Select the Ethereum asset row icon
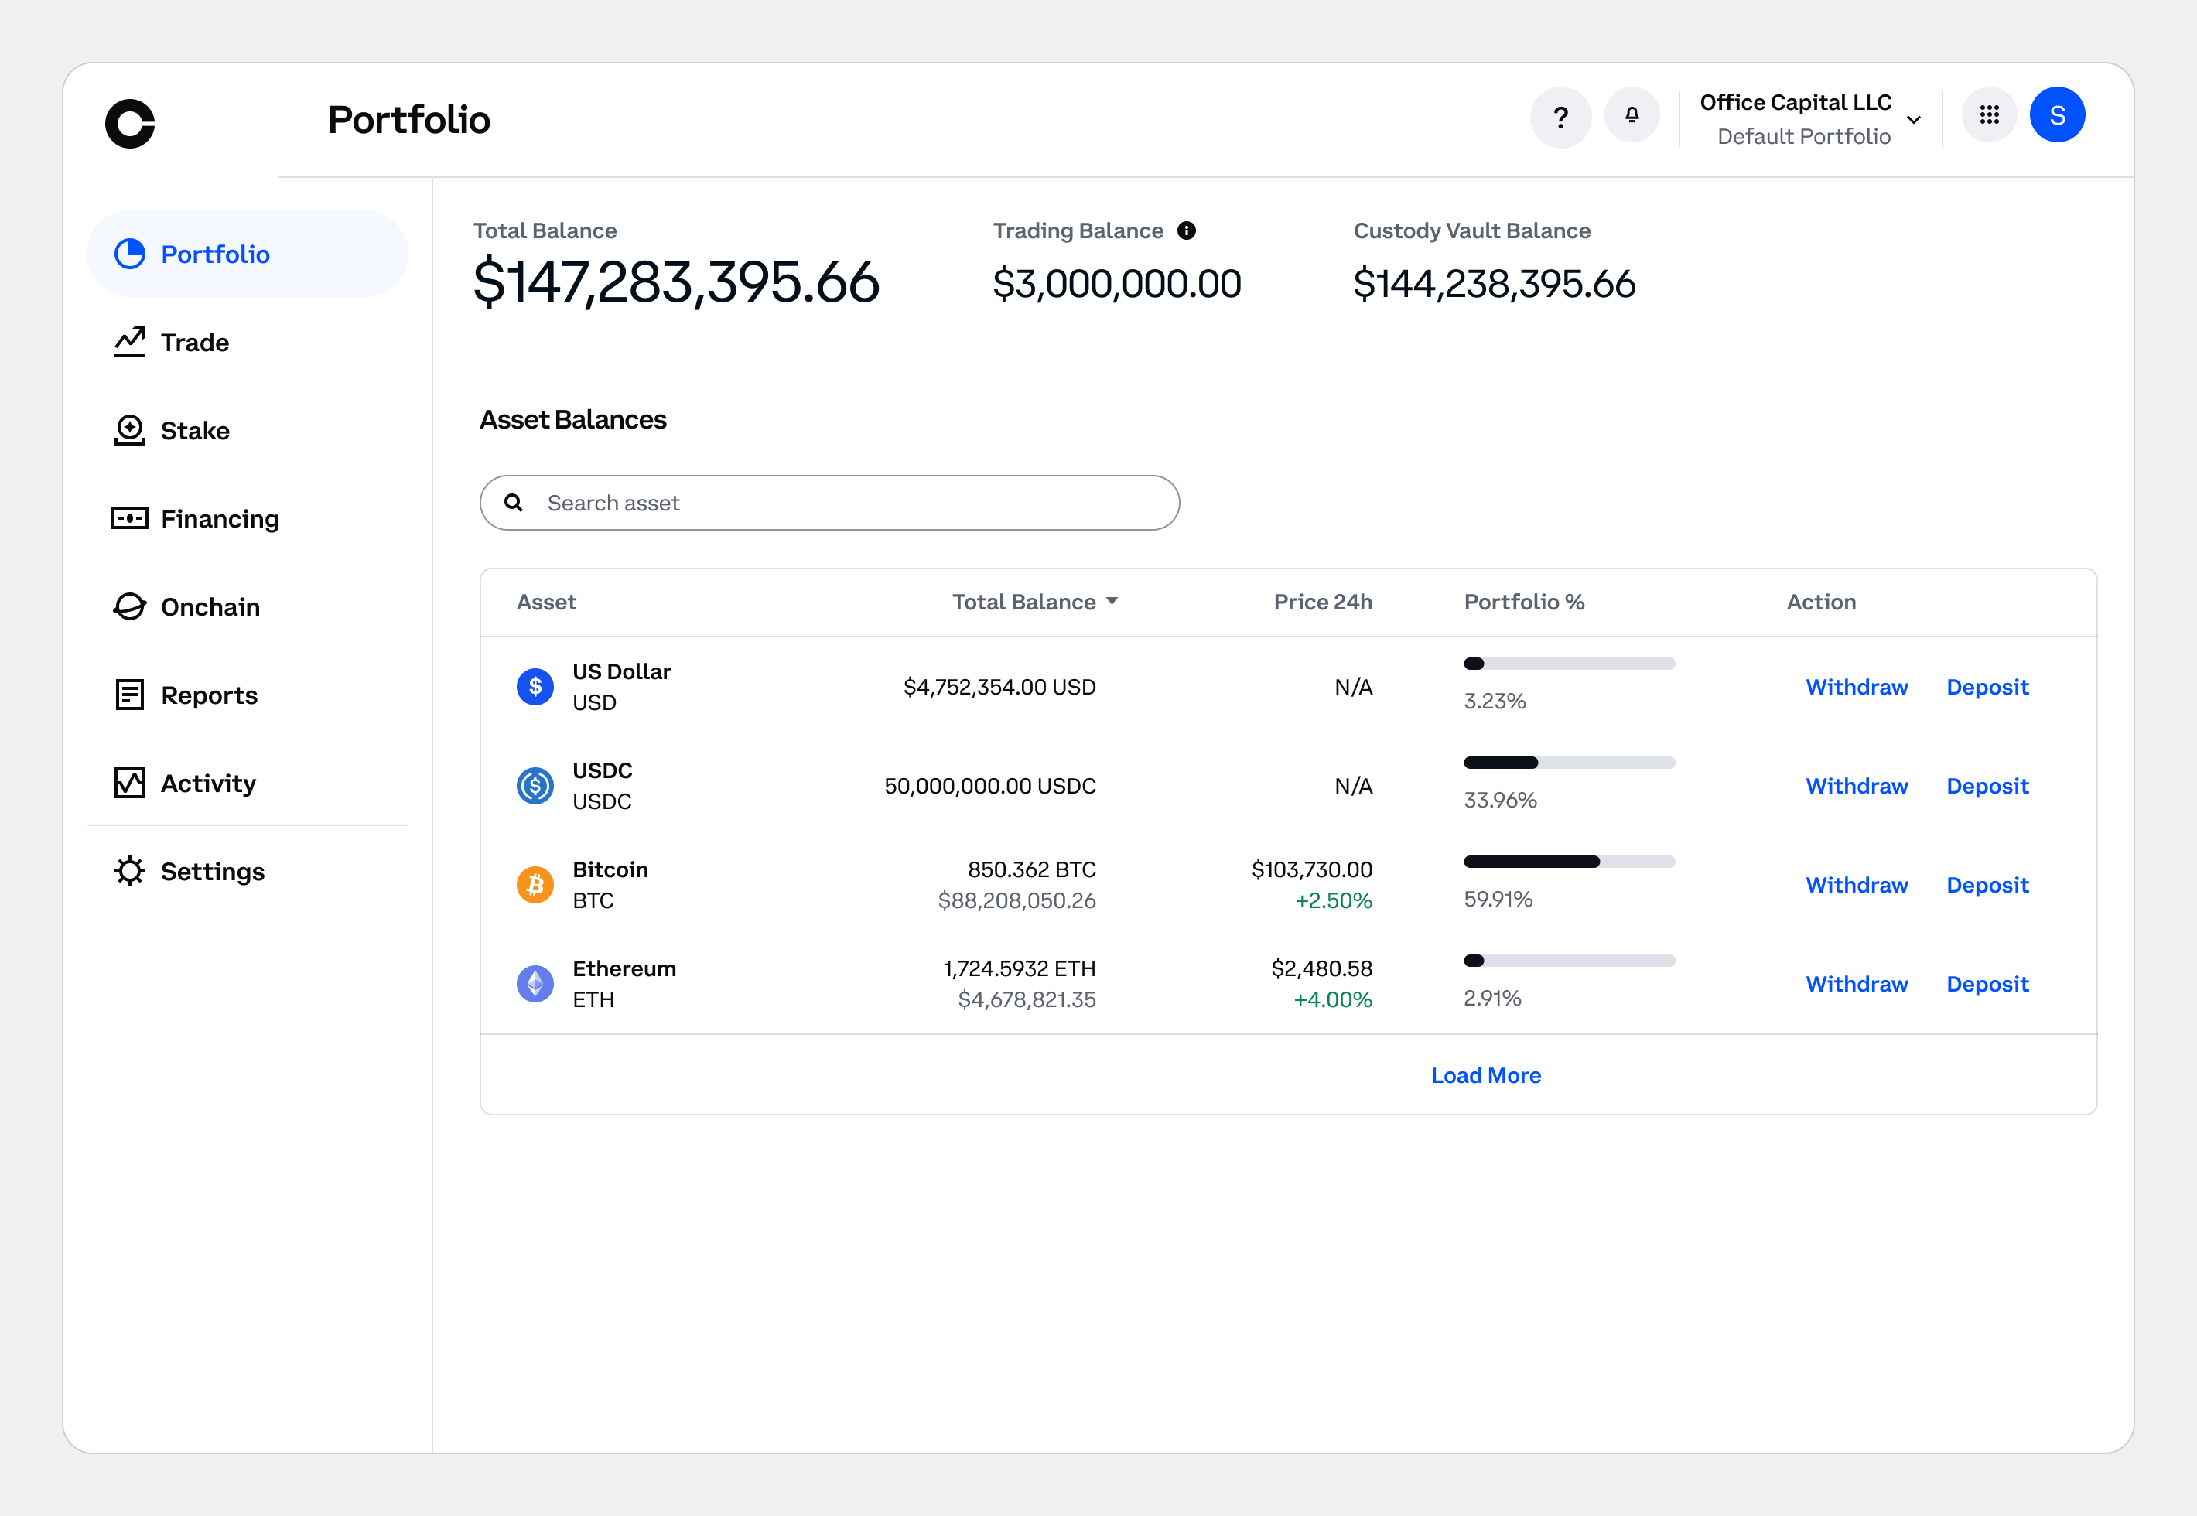 tap(535, 983)
